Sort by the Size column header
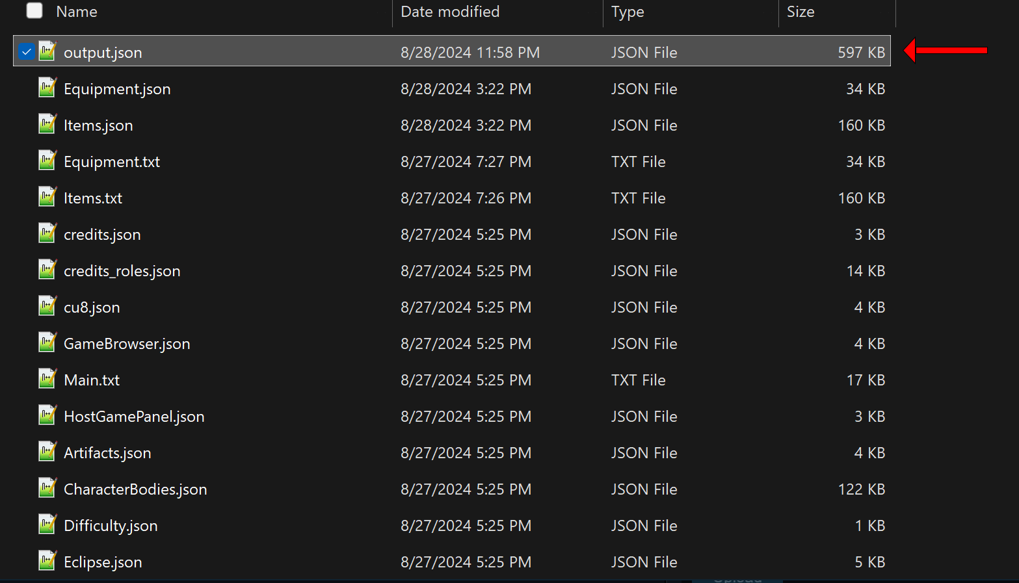This screenshot has width=1019, height=583. pos(801,12)
